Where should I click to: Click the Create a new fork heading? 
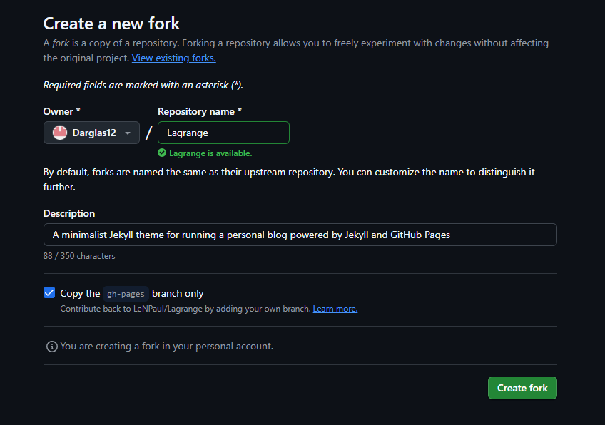pos(111,24)
